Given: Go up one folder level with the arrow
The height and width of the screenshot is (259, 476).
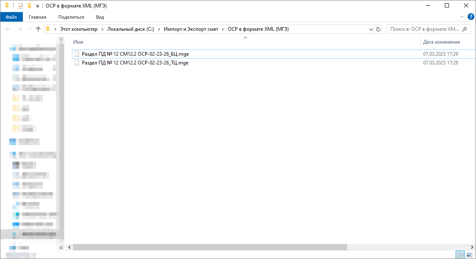Looking at the screenshot, I should tap(38, 29).
